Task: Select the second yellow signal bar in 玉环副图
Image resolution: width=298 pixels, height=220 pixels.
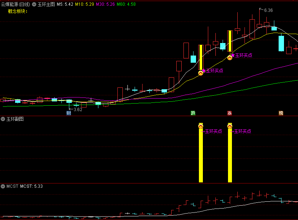Action: click(x=230, y=153)
